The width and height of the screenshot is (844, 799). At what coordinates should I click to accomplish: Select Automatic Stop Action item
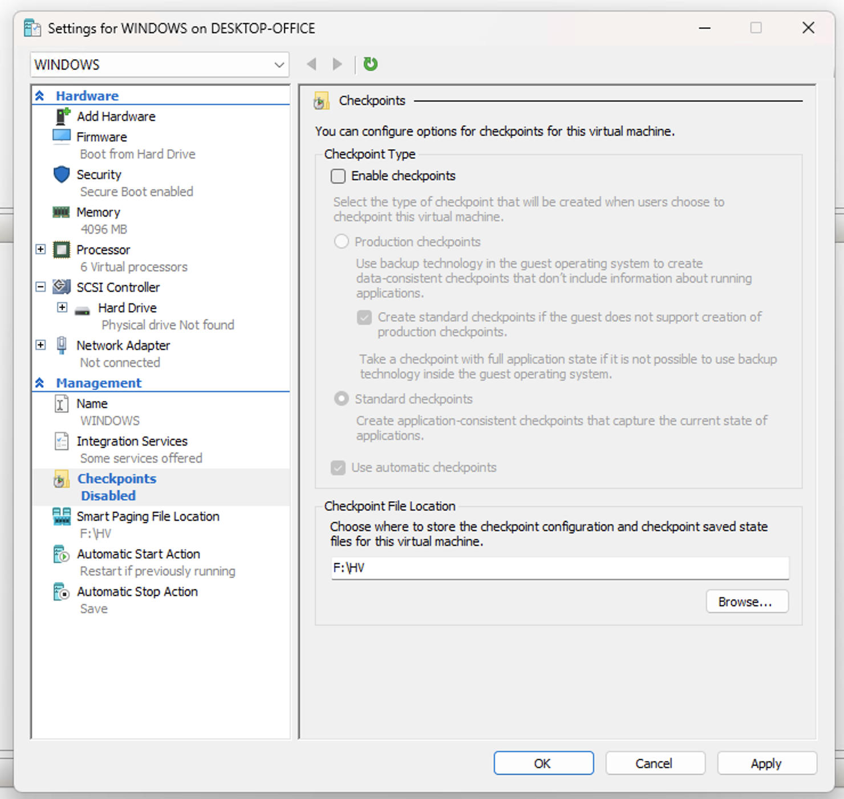tap(137, 592)
